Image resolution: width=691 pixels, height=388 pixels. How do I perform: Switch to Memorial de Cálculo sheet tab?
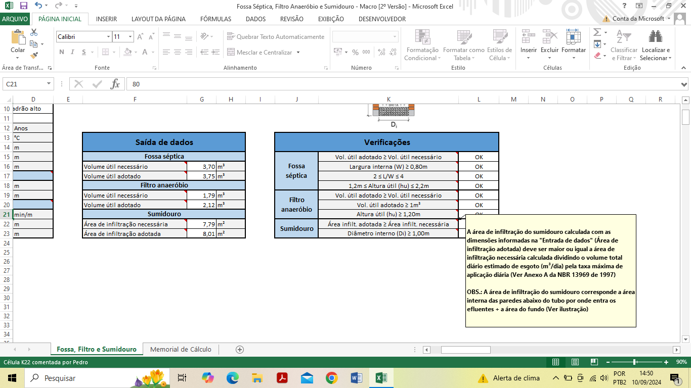tap(181, 350)
